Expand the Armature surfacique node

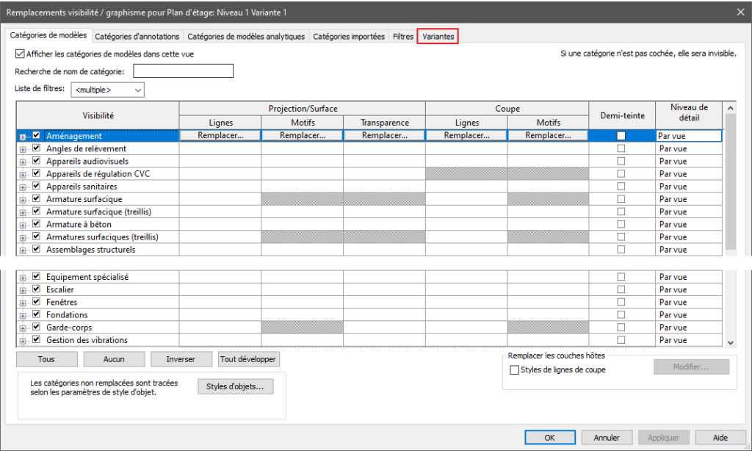click(x=23, y=200)
